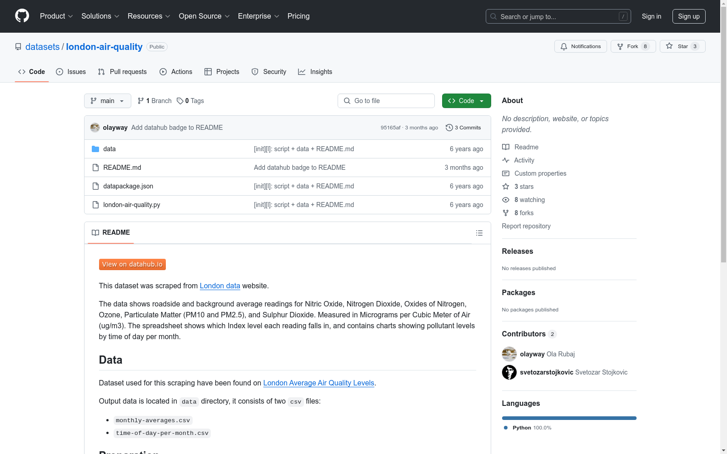
Task: Click Report repository link
Action: [526, 226]
